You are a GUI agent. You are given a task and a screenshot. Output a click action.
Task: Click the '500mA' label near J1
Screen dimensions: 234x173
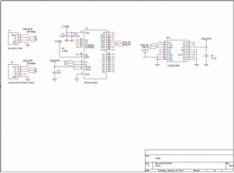pyautogui.click(x=32, y=32)
